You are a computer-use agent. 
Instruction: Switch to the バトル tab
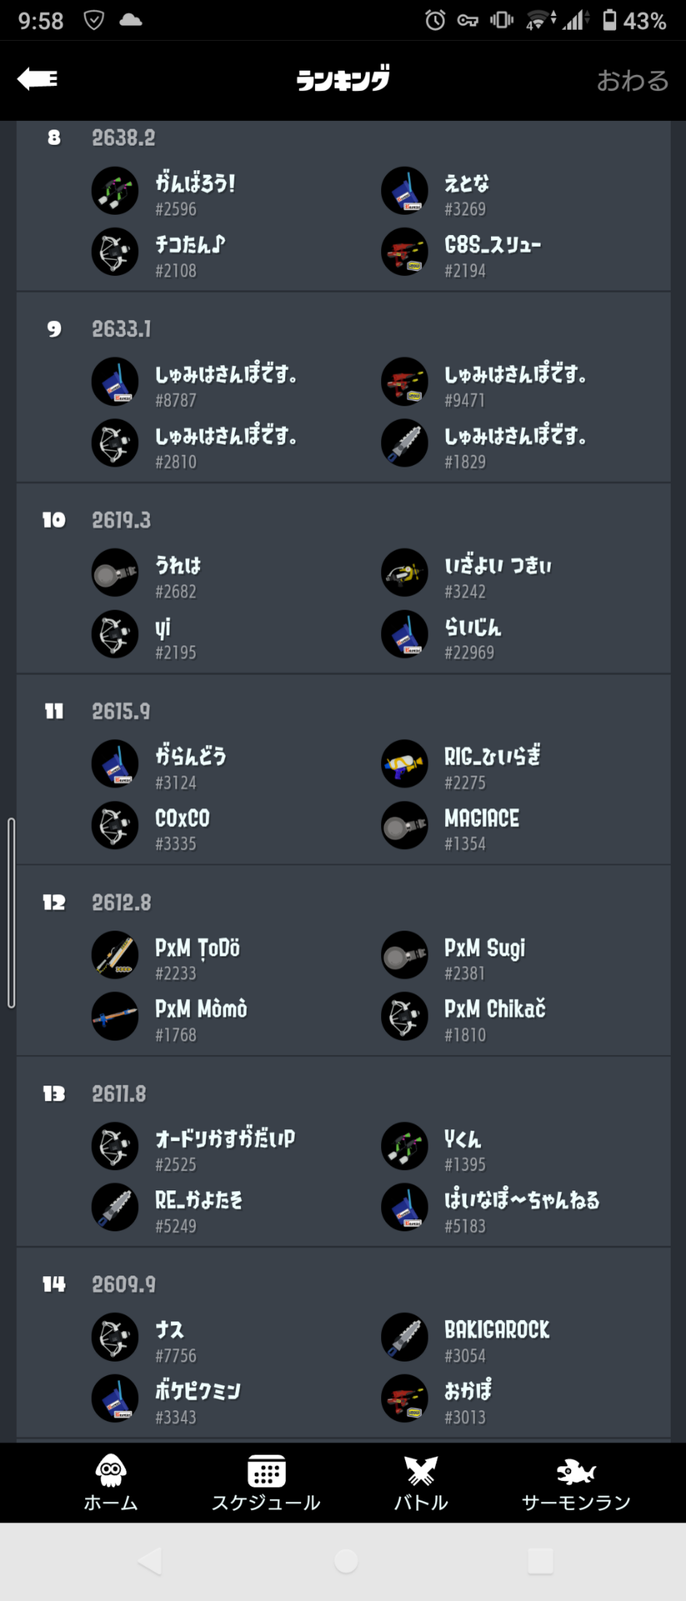point(420,1483)
